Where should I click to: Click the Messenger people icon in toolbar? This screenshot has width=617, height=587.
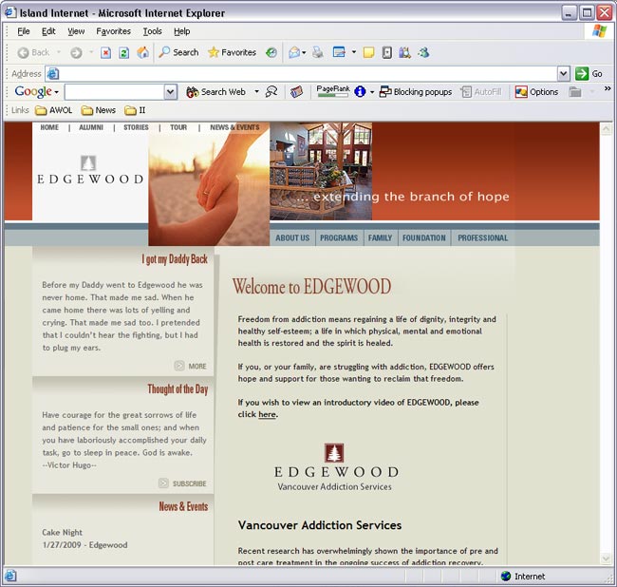point(423,52)
